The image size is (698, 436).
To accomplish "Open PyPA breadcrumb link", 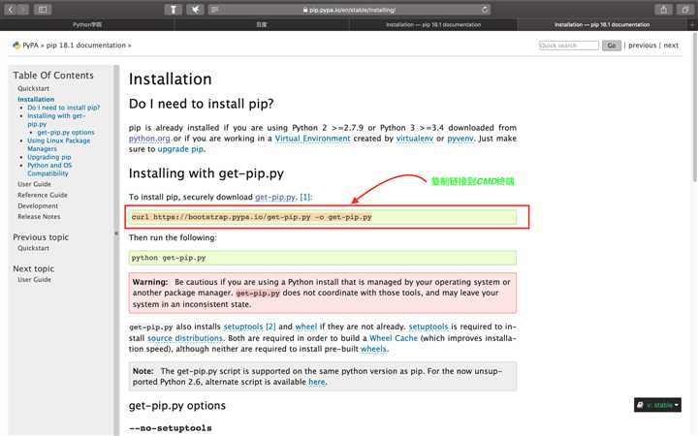I will click(x=30, y=46).
